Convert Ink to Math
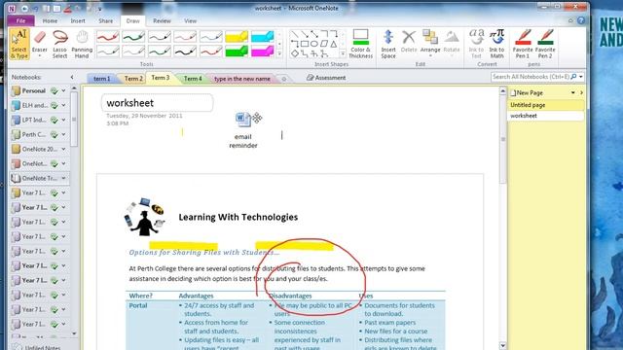623x350 pixels. [x=496, y=44]
